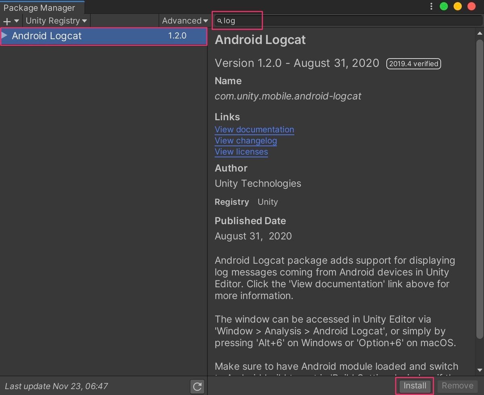Click the '2019.4 verified' badge
Image resolution: width=484 pixels, height=395 pixels.
pyautogui.click(x=413, y=64)
